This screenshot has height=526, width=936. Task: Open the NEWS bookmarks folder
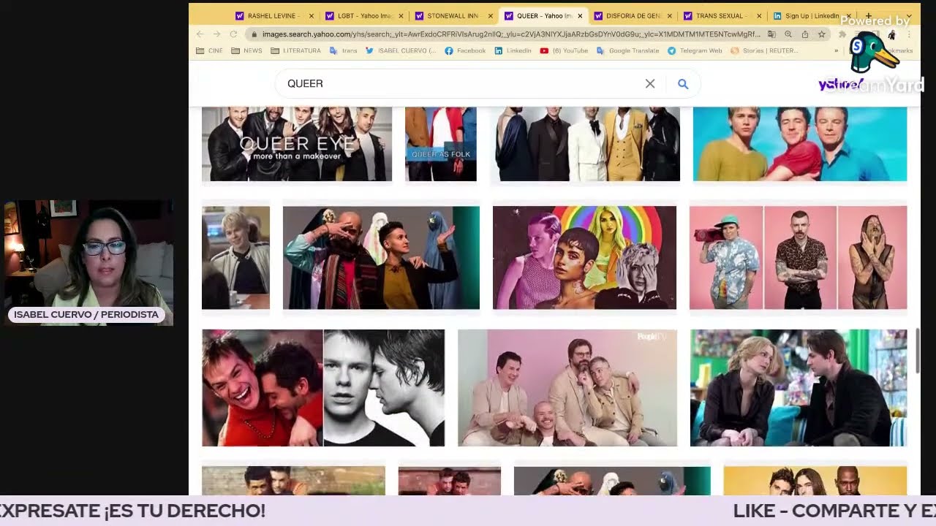coord(246,50)
